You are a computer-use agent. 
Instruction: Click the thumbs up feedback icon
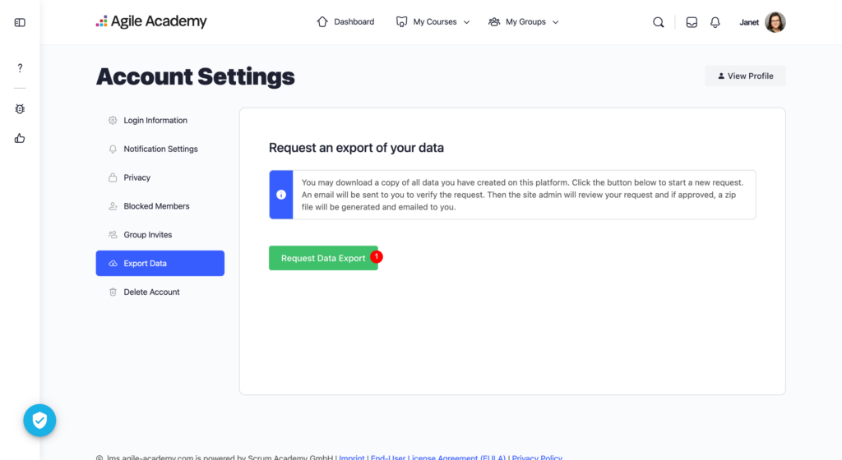20,138
